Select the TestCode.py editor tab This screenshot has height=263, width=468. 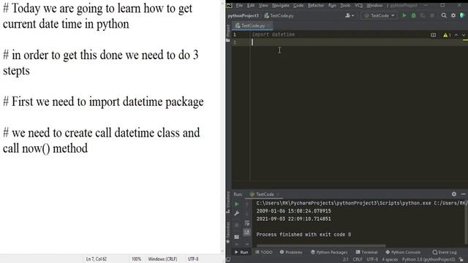252,26
